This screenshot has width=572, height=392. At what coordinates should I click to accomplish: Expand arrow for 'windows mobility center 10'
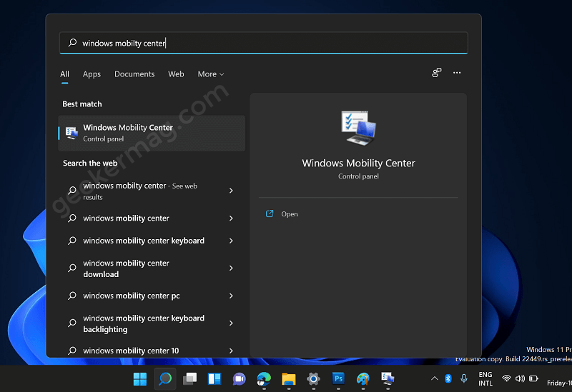[x=231, y=351]
